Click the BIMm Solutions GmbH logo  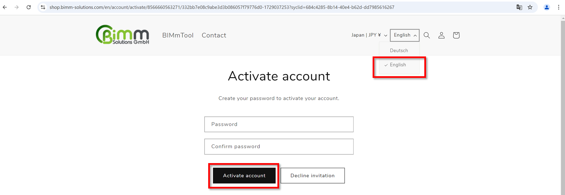coord(122,34)
